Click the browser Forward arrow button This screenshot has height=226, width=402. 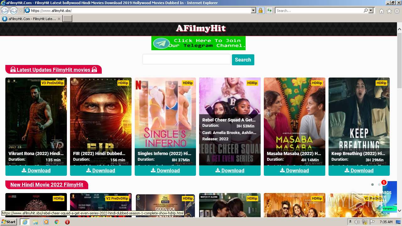coord(14,10)
